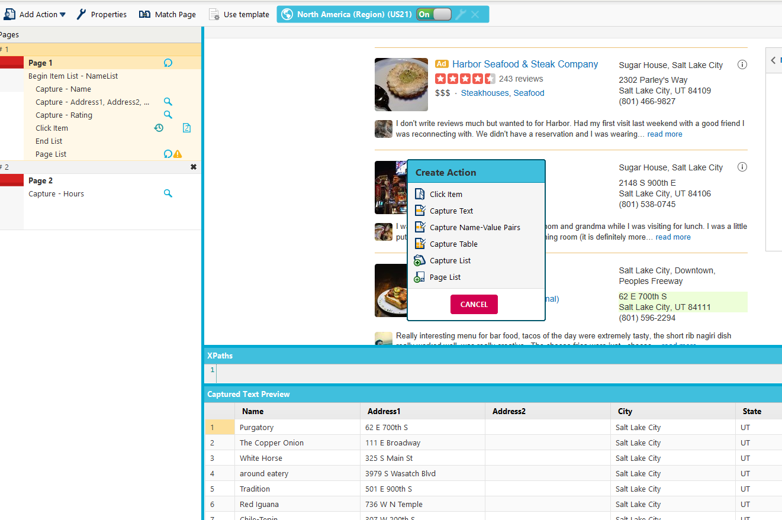The width and height of the screenshot is (782, 520).
Task: Open the Add Action dropdown
Action: pyautogui.click(x=35, y=14)
